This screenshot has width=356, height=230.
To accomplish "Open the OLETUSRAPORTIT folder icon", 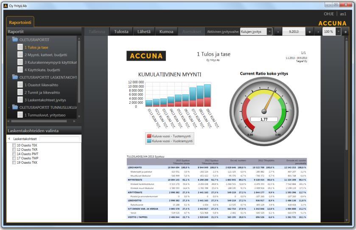I will point(15,40).
